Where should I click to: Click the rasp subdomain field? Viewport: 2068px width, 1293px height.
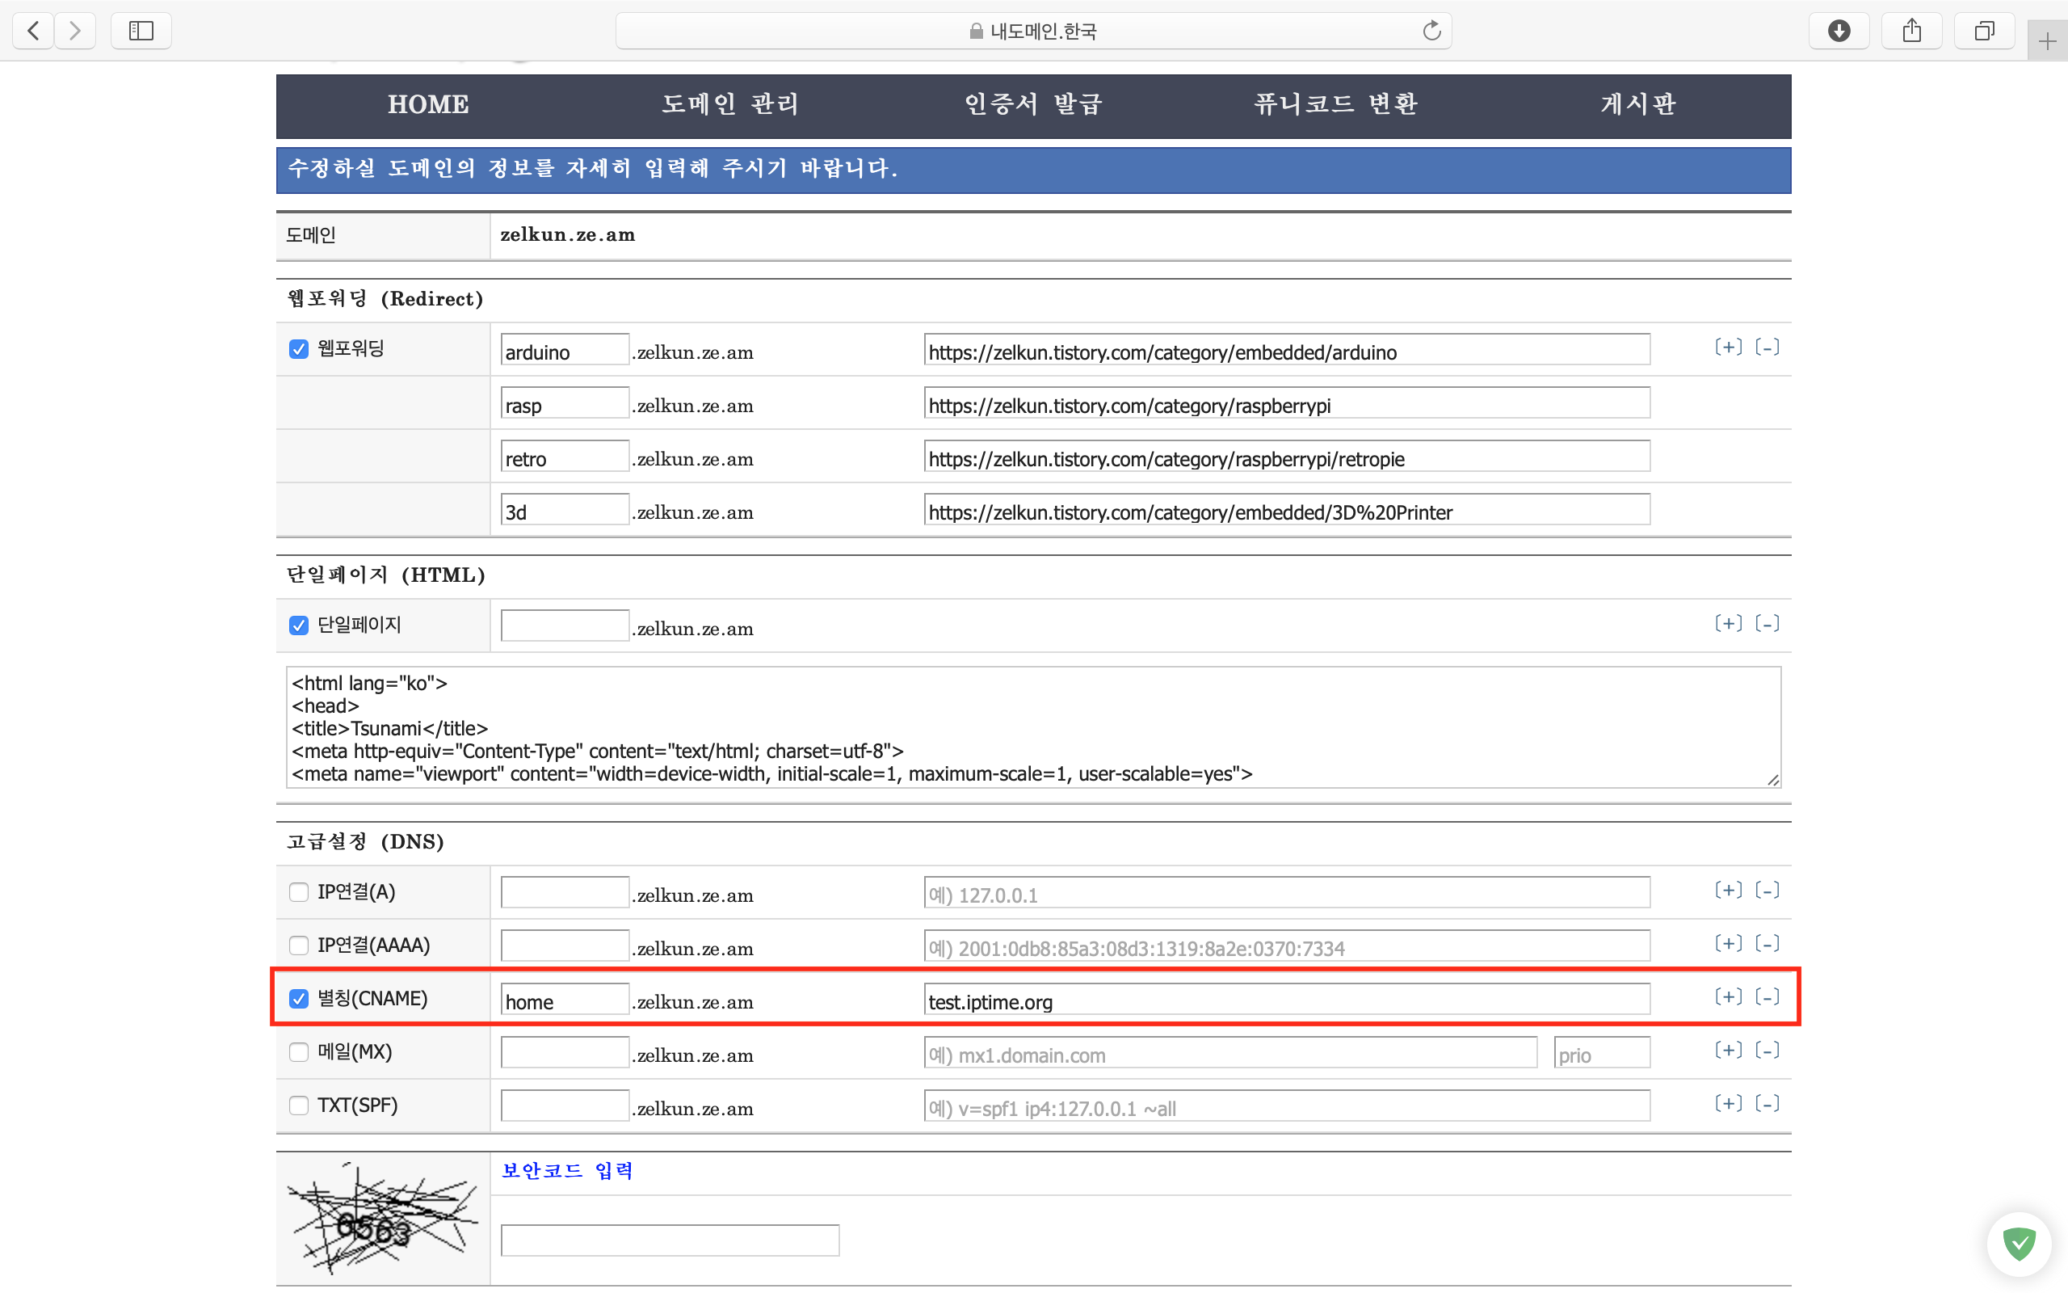tap(565, 402)
